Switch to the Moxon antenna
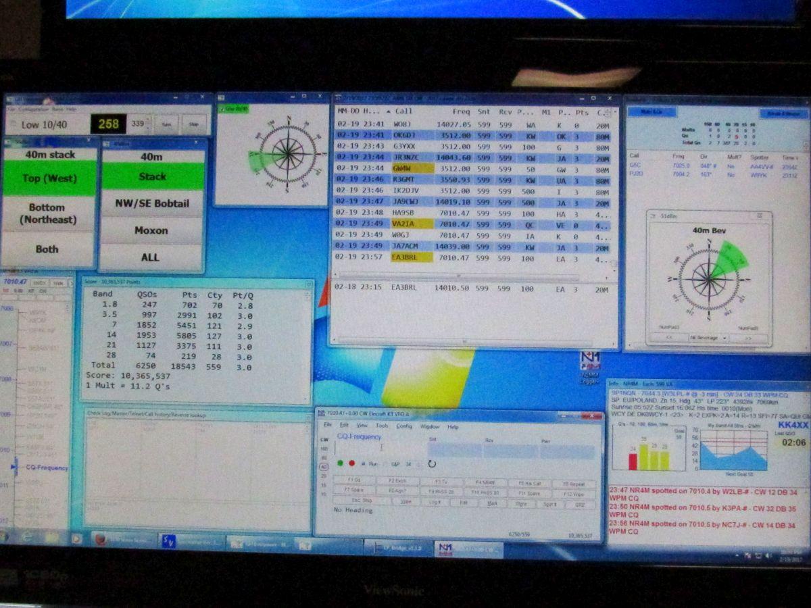Viewport: 811px width, 608px height. [x=151, y=230]
